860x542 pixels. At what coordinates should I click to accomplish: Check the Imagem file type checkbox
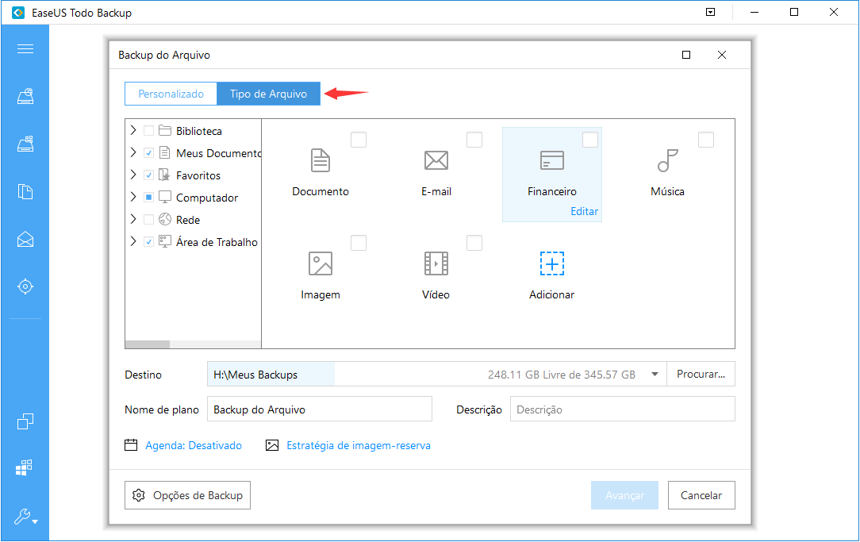click(x=358, y=243)
